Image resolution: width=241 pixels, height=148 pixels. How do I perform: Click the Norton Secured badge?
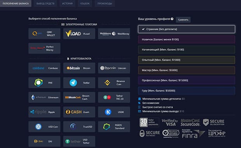coord(171,134)
